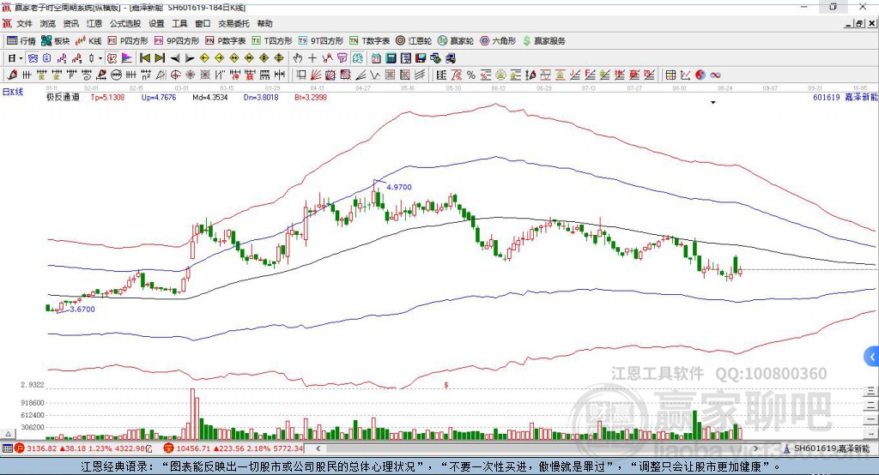This screenshot has height=475, width=879.
Task: Open the 文件 menu
Action: pos(25,23)
